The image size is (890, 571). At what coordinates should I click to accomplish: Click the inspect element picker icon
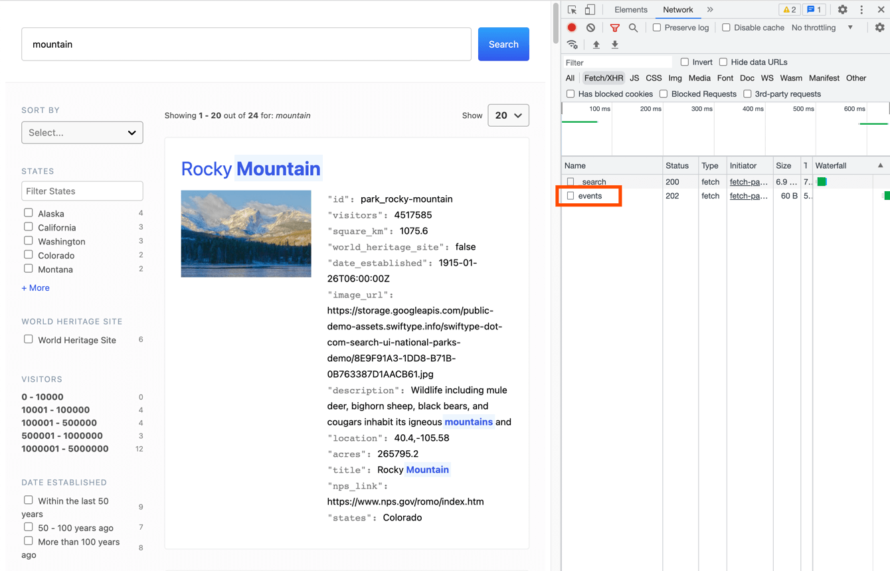pos(572,10)
